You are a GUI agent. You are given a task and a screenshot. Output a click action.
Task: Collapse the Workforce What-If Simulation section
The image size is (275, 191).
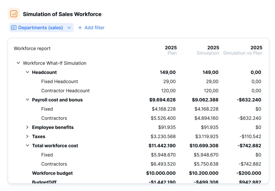point(18,63)
